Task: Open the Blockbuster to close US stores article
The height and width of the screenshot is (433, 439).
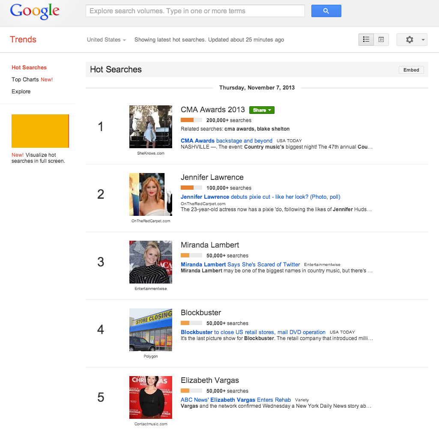Action: click(x=253, y=332)
